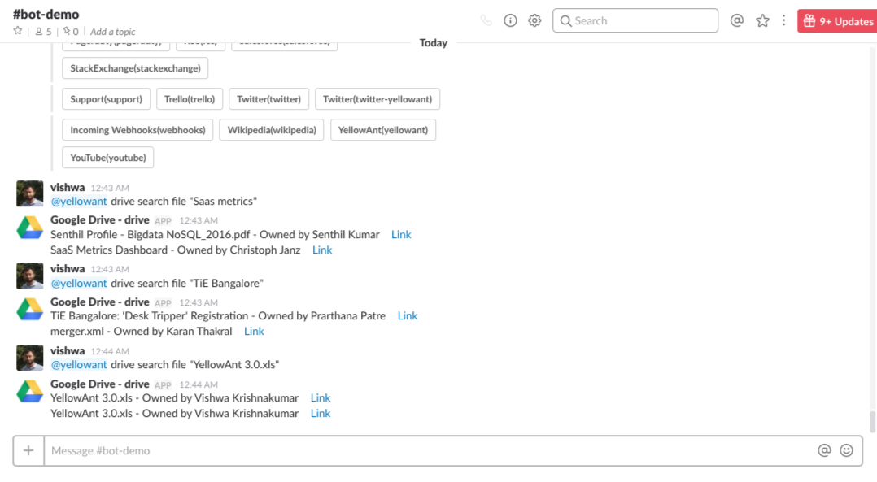877x482 pixels.
Task: View pinned items count icon
Action: (x=71, y=32)
